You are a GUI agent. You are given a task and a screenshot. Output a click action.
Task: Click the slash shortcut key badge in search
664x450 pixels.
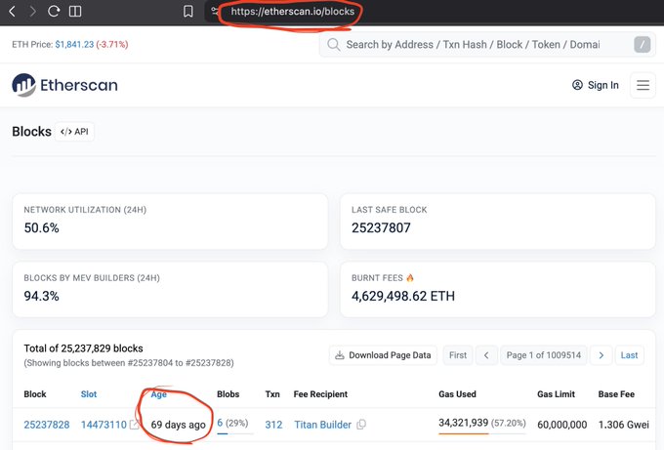642,45
